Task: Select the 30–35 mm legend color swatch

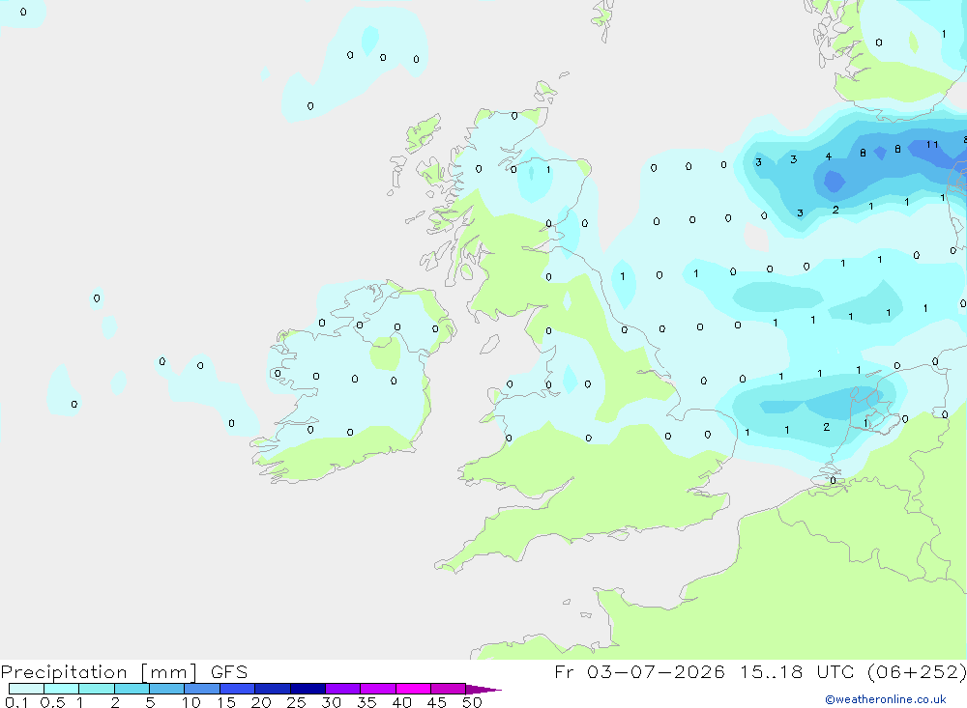Action: pos(343,689)
